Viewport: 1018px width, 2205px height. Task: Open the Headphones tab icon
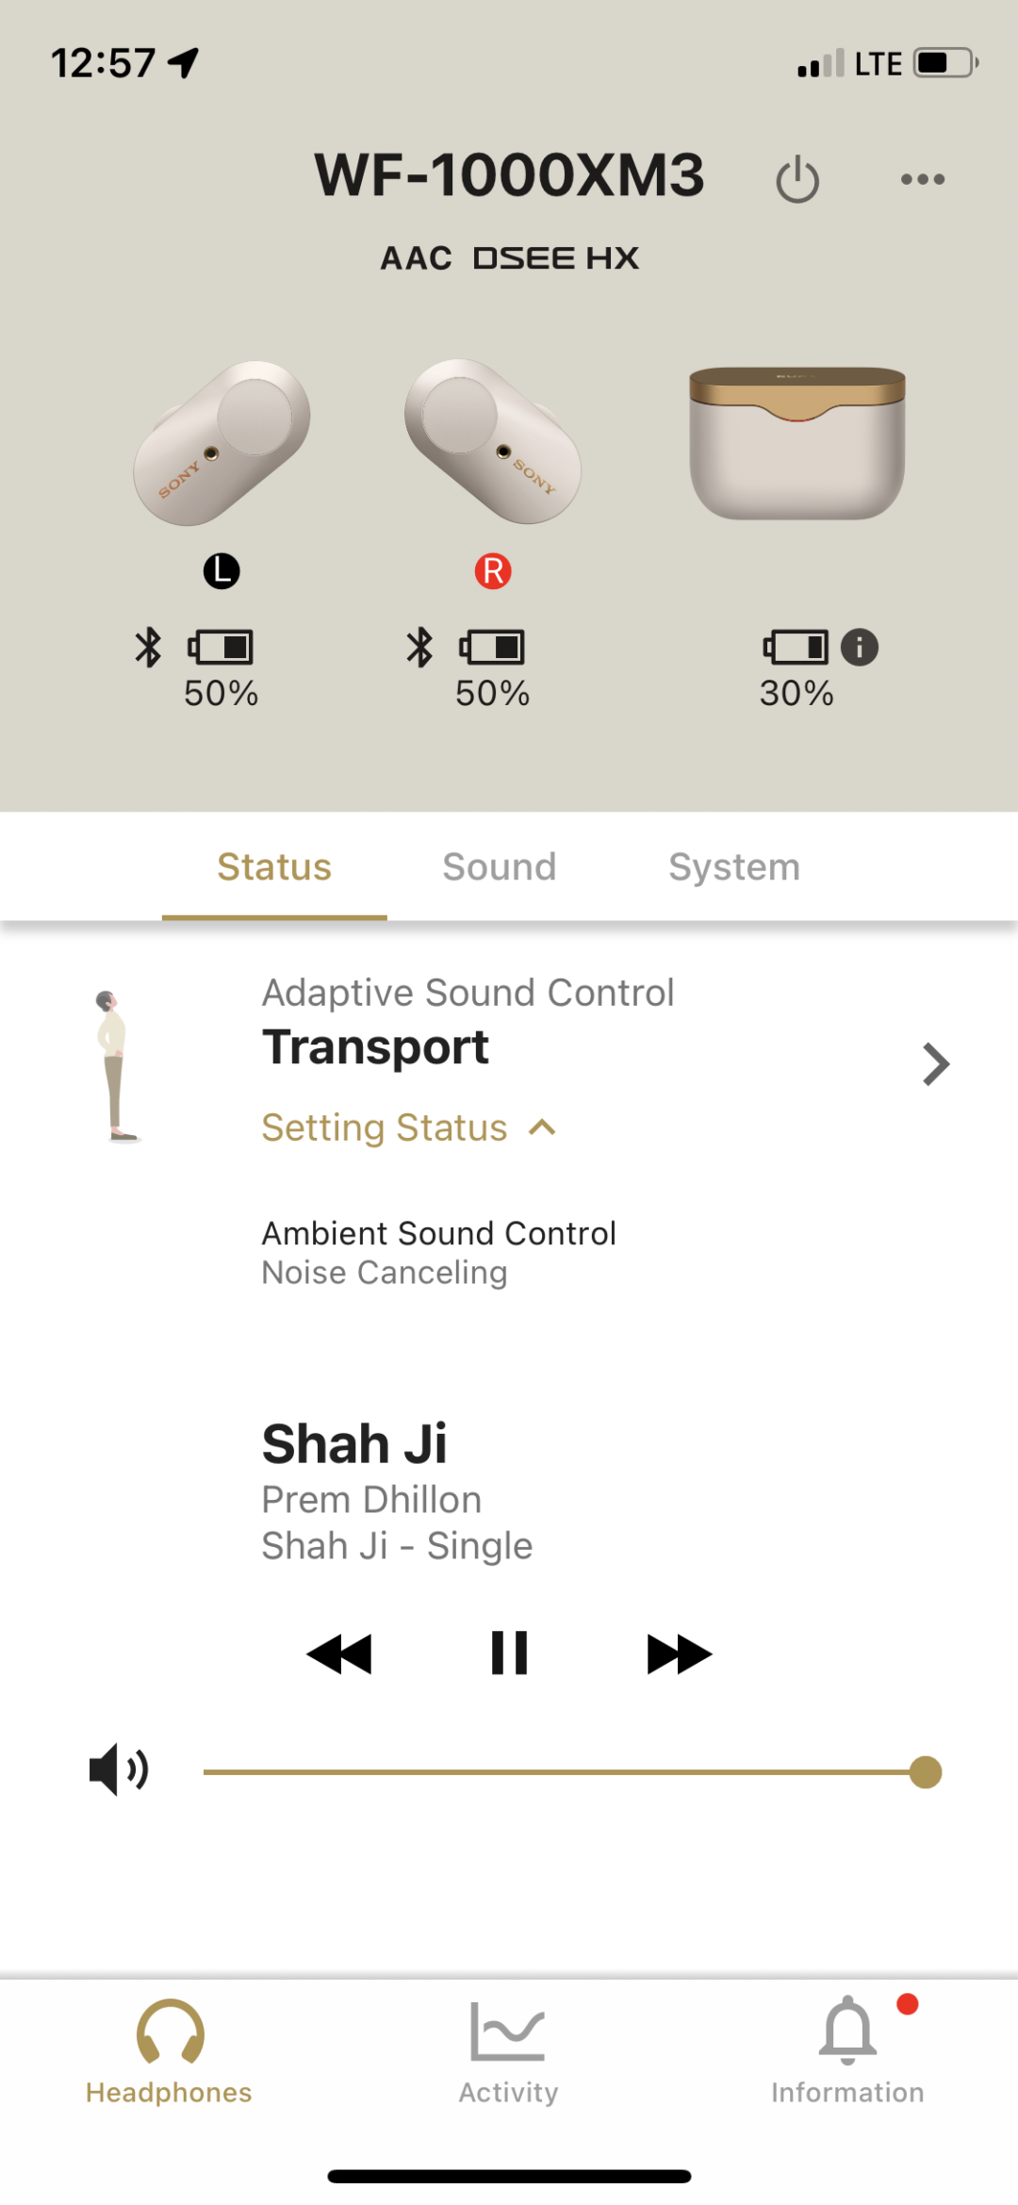click(170, 2032)
